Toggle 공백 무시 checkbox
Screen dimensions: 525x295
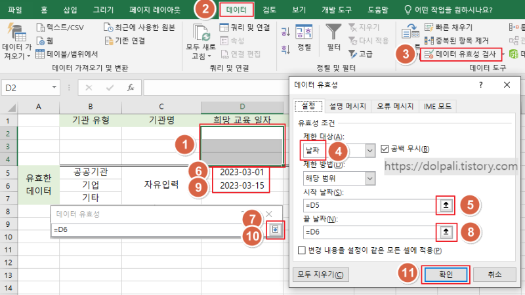click(385, 149)
